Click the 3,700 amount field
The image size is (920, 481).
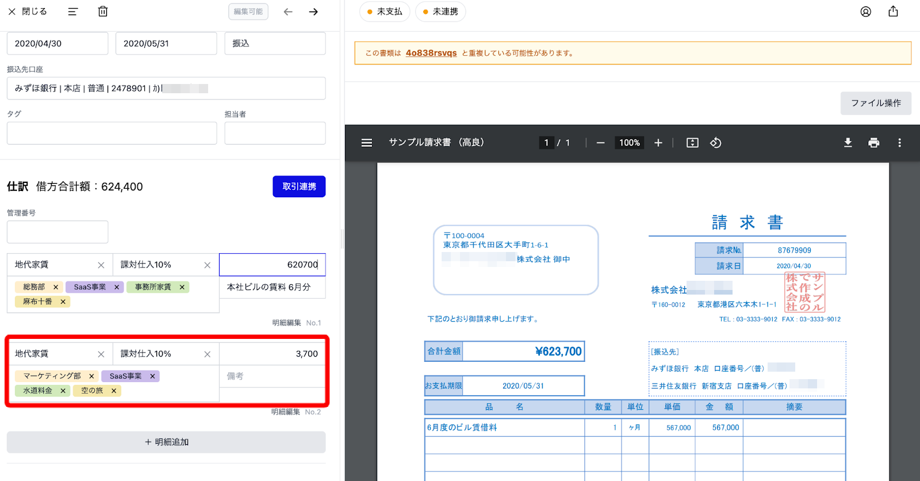click(273, 354)
